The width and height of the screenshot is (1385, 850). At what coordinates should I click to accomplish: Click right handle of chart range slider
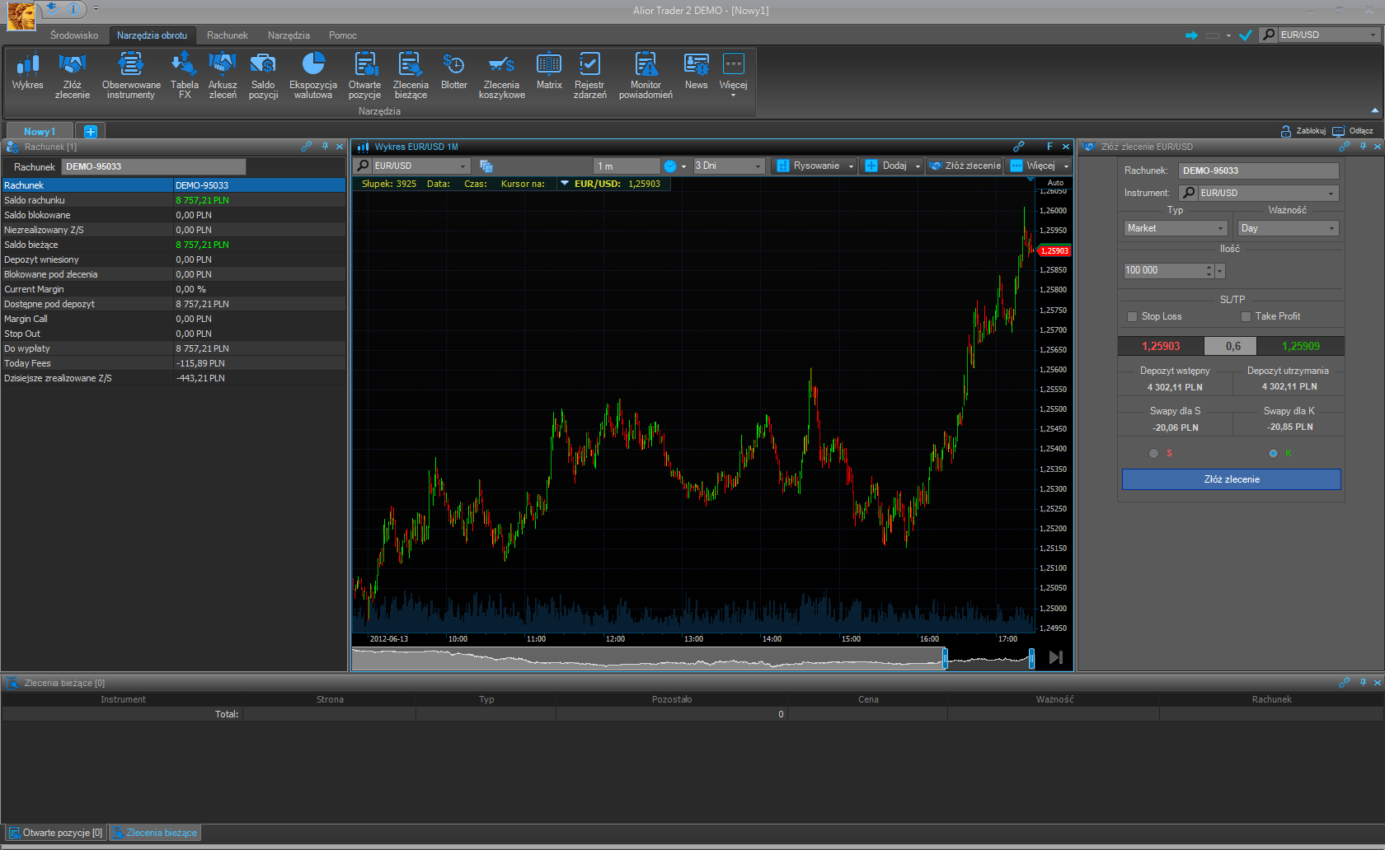click(x=1031, y=658)
